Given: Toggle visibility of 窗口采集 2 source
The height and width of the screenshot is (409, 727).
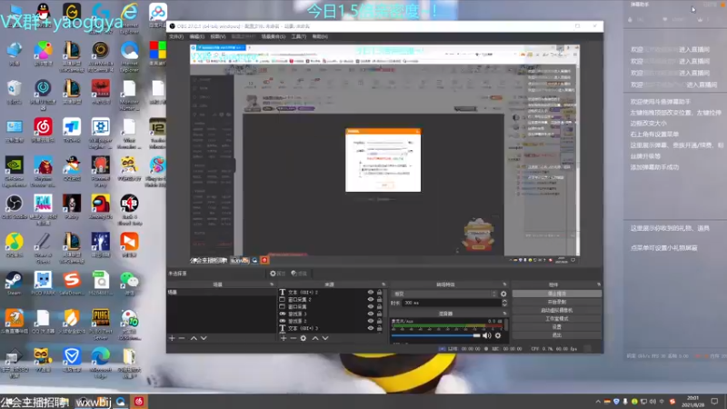Looking at the screenshot, I should [371, 299].
